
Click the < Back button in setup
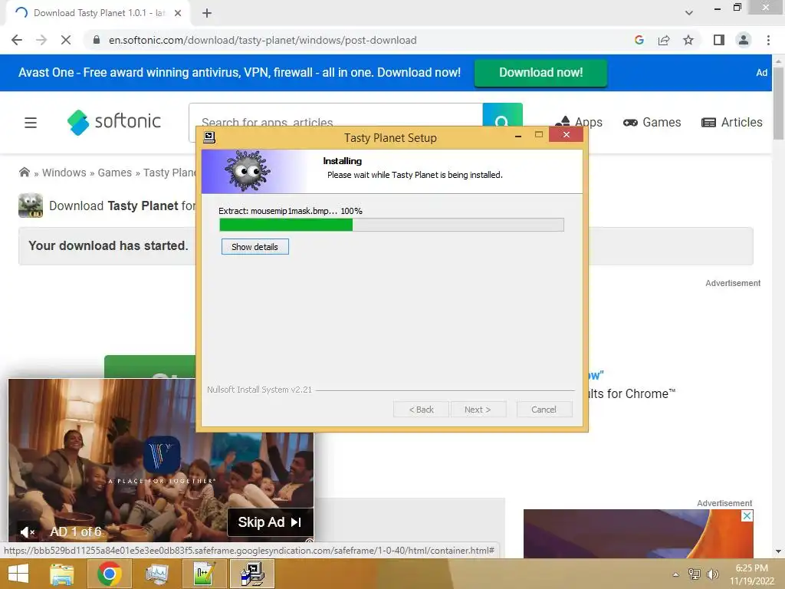(421, 410)
